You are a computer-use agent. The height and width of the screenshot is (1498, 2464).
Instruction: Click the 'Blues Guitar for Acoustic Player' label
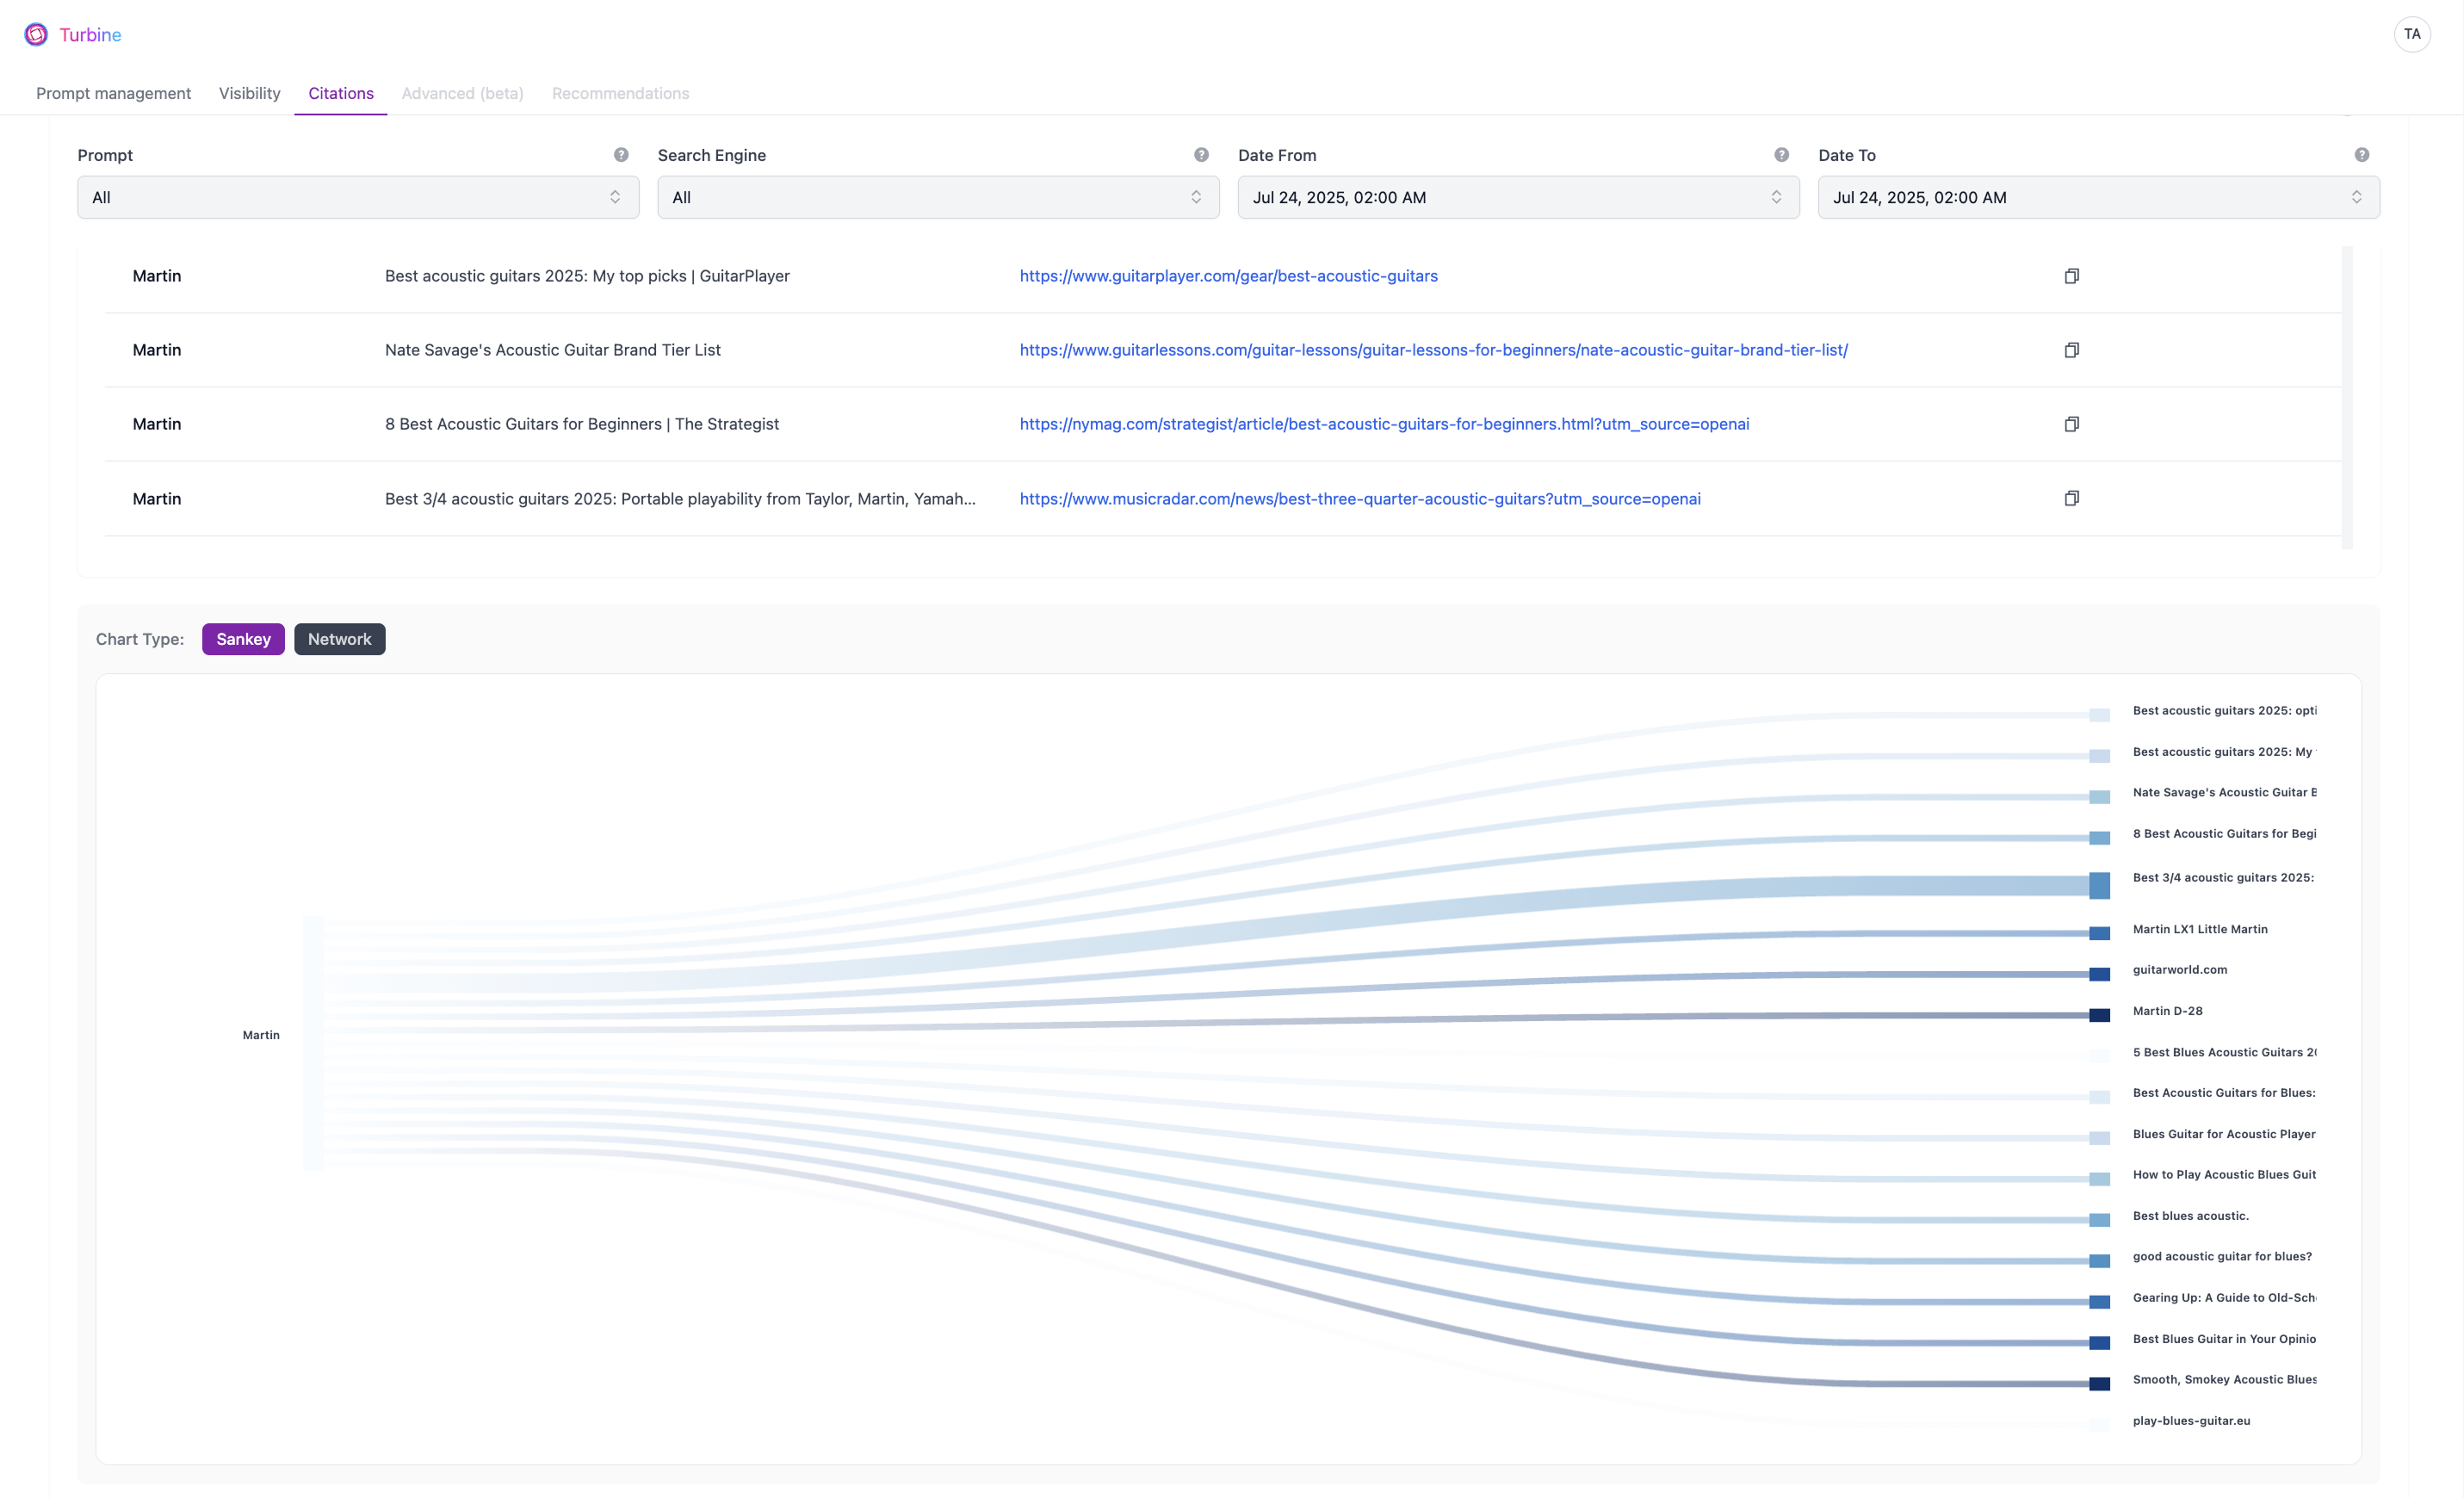tap(2224, 1134)
